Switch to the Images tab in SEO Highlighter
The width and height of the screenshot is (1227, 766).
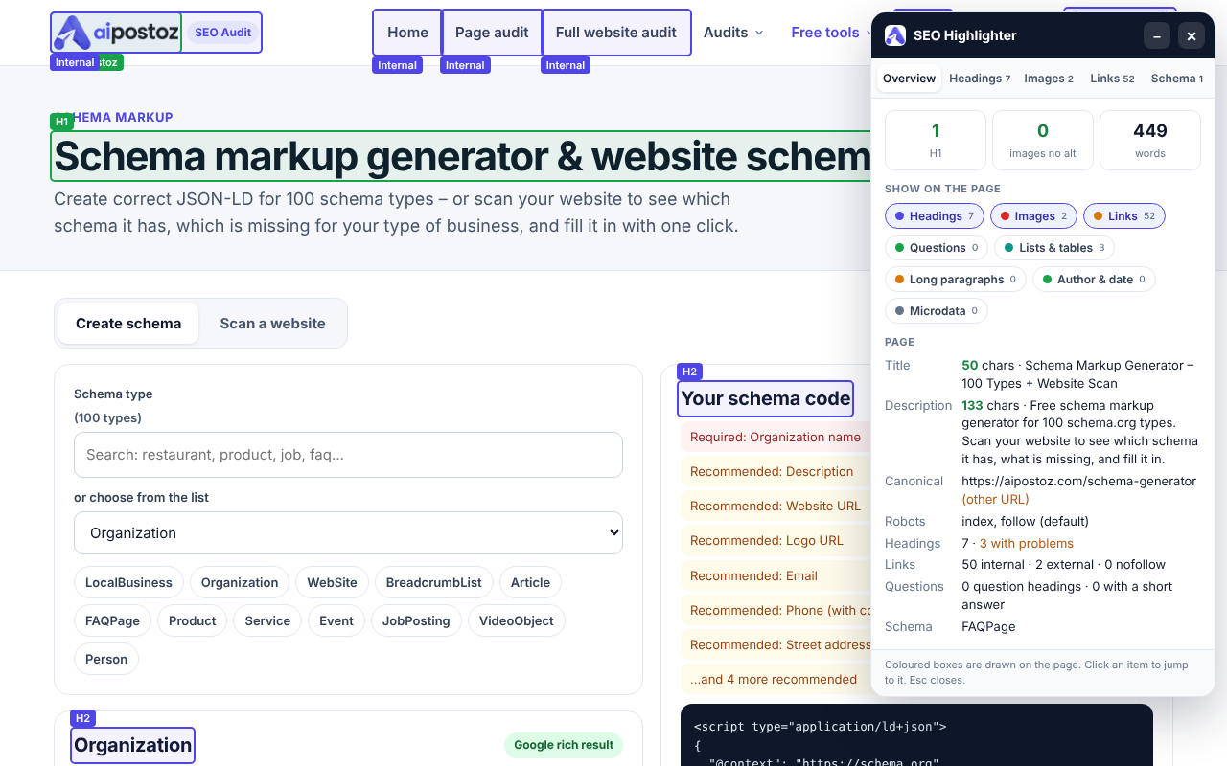1049,79
